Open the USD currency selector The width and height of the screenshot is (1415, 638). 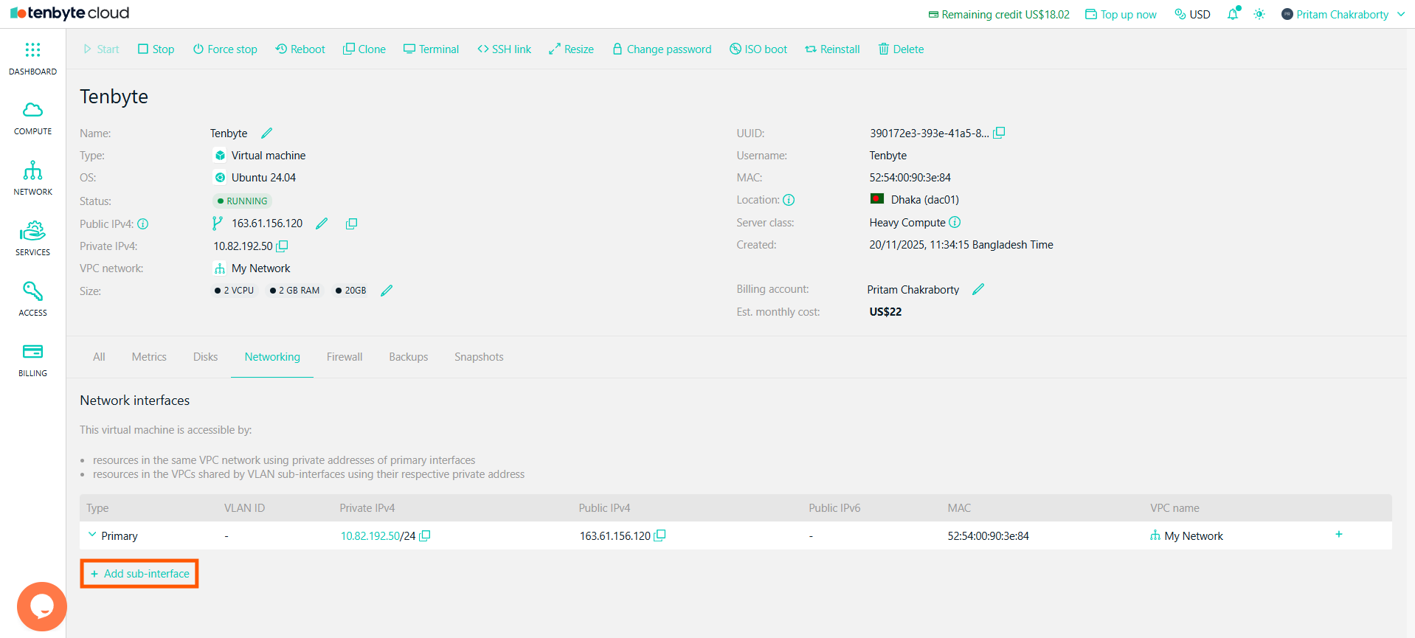click(x=1192, y=14)
